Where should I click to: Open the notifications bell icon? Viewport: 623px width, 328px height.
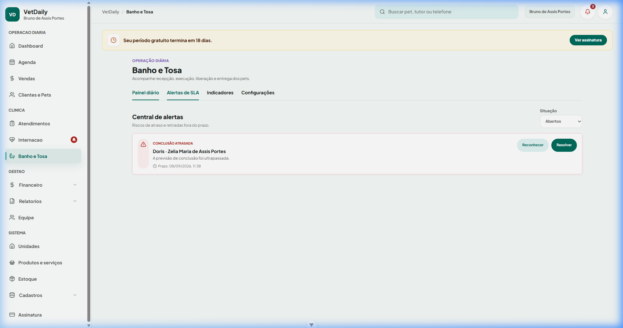point(588,12)
